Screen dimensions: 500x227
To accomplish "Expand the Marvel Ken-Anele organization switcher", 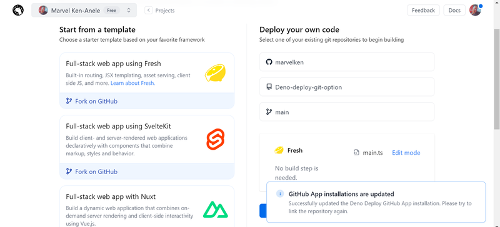I will tap(84, 10).
